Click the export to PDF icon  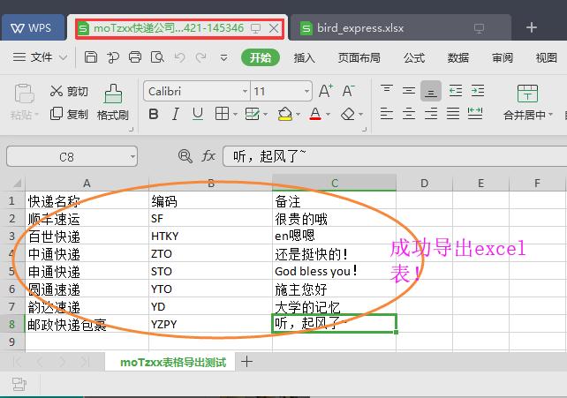tap(113, 57)
